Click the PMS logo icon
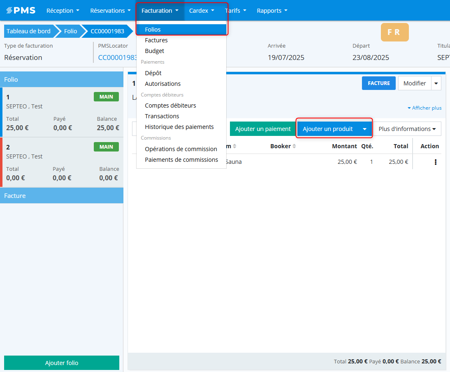 pyautogui.click(x=21, y=11)
